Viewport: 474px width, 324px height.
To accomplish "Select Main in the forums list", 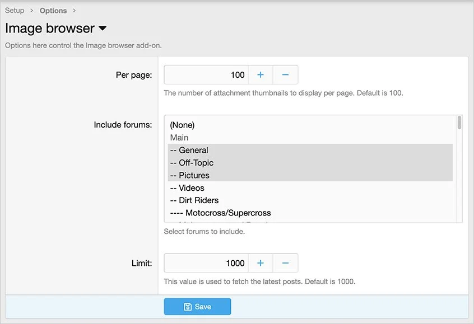I will (x=179, y=138).
